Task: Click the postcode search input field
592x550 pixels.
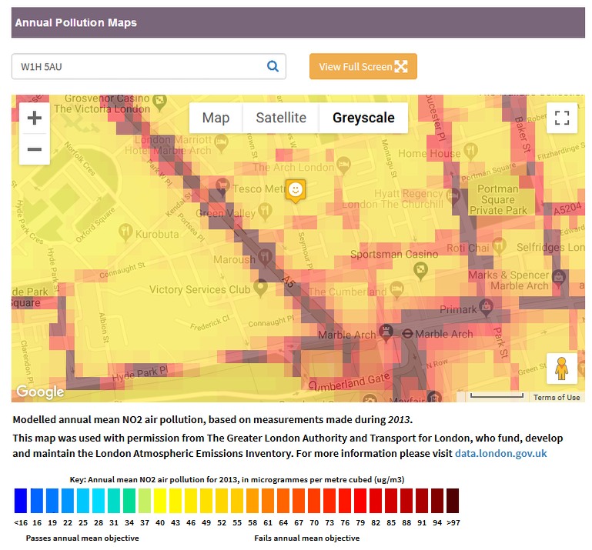Action: point(139,67)
